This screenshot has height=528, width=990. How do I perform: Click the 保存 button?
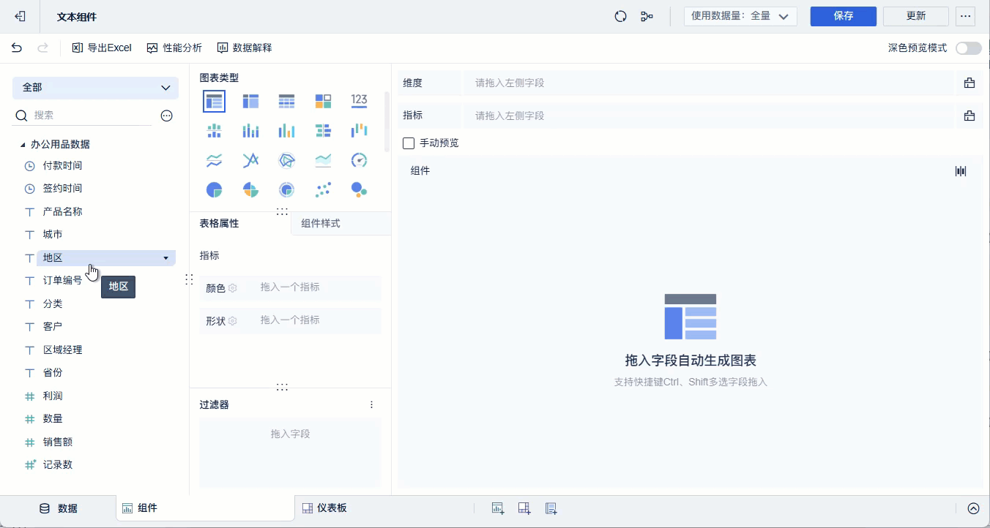844,16
